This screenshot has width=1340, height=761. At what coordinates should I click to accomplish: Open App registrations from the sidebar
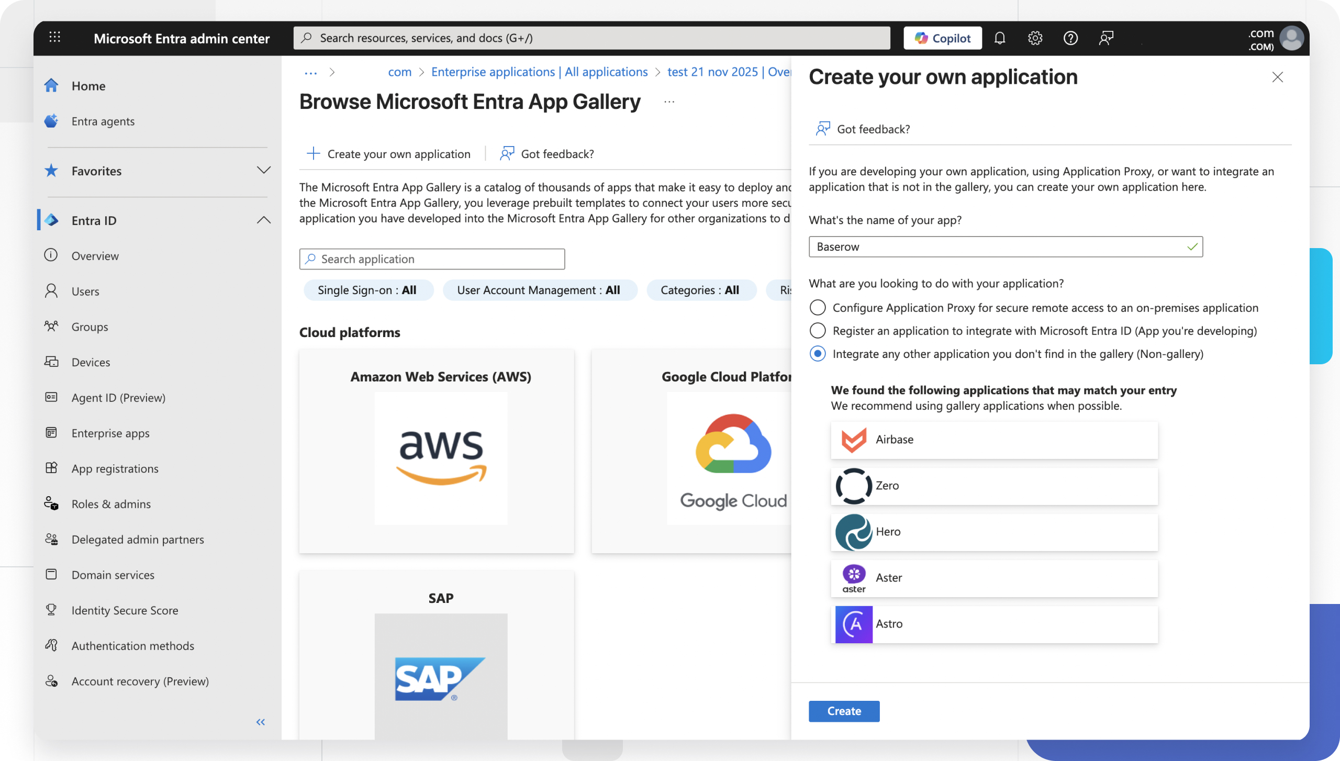pyautogui.click(x=115, y=468)
